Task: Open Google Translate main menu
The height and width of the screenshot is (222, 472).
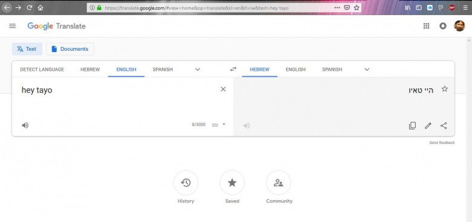Action: coord(12,26)
